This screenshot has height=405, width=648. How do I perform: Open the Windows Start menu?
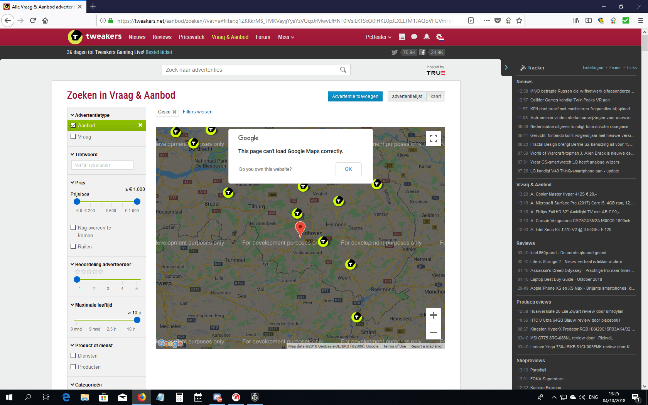point(9,397)
